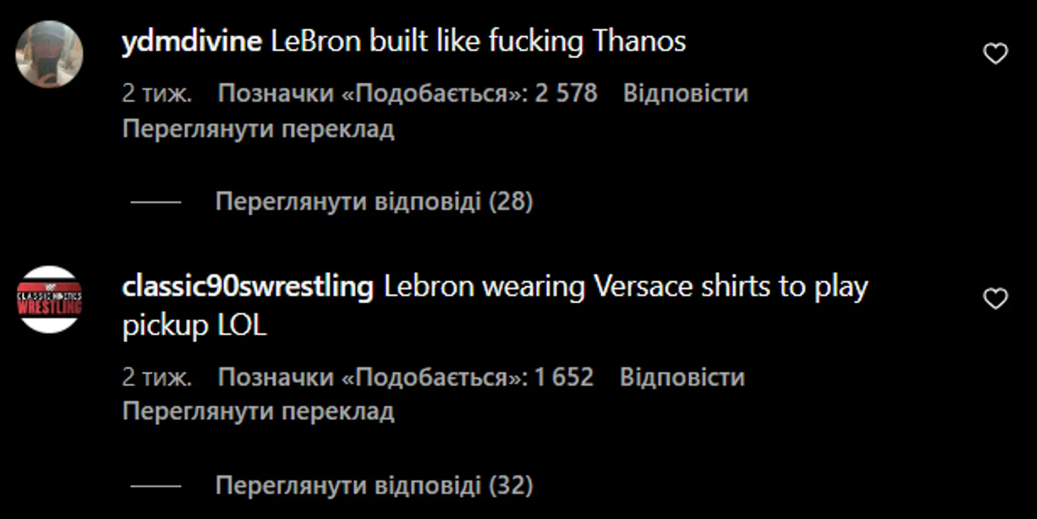
Task: Open the ydmdivine username link
Action: click(x=192, y=42)
